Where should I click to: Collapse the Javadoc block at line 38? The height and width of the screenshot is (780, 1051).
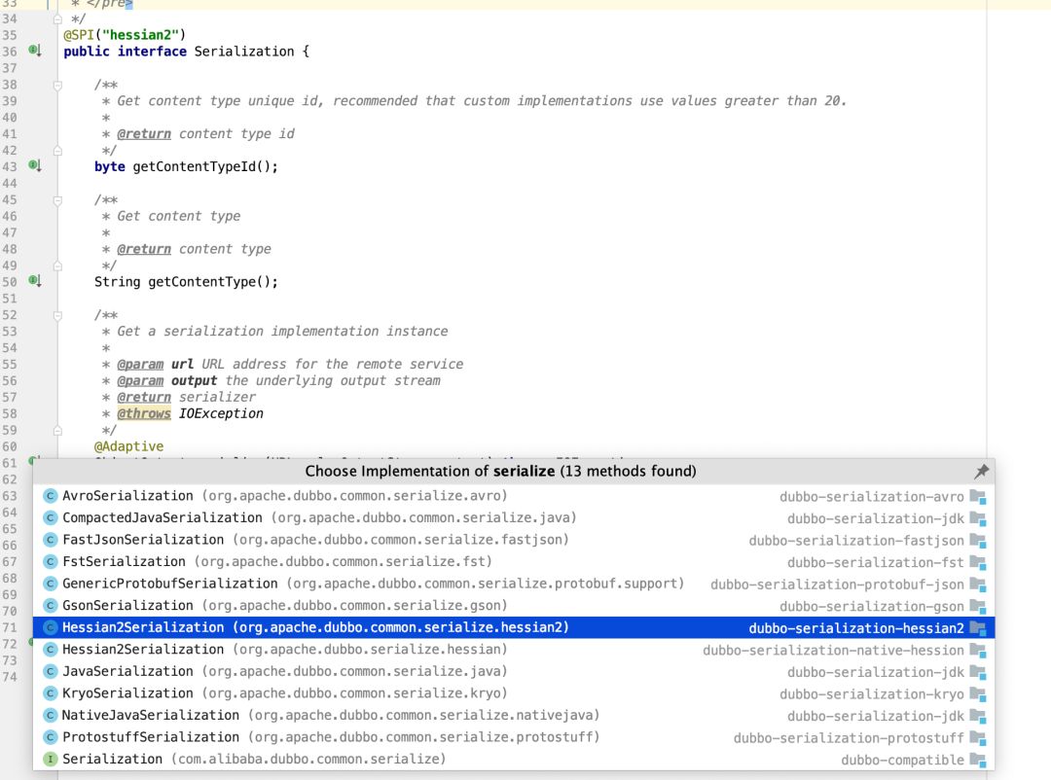tap(57, 86)
